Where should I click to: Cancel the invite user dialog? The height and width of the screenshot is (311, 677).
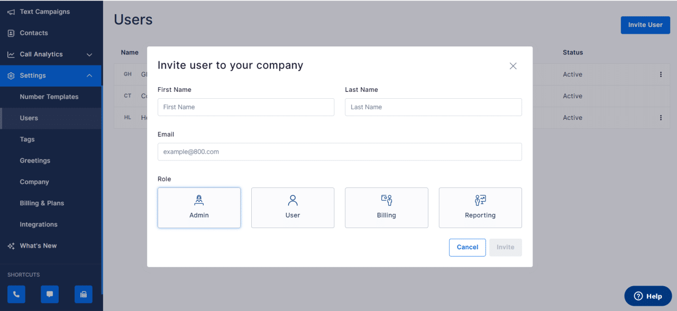coord(467,247)
